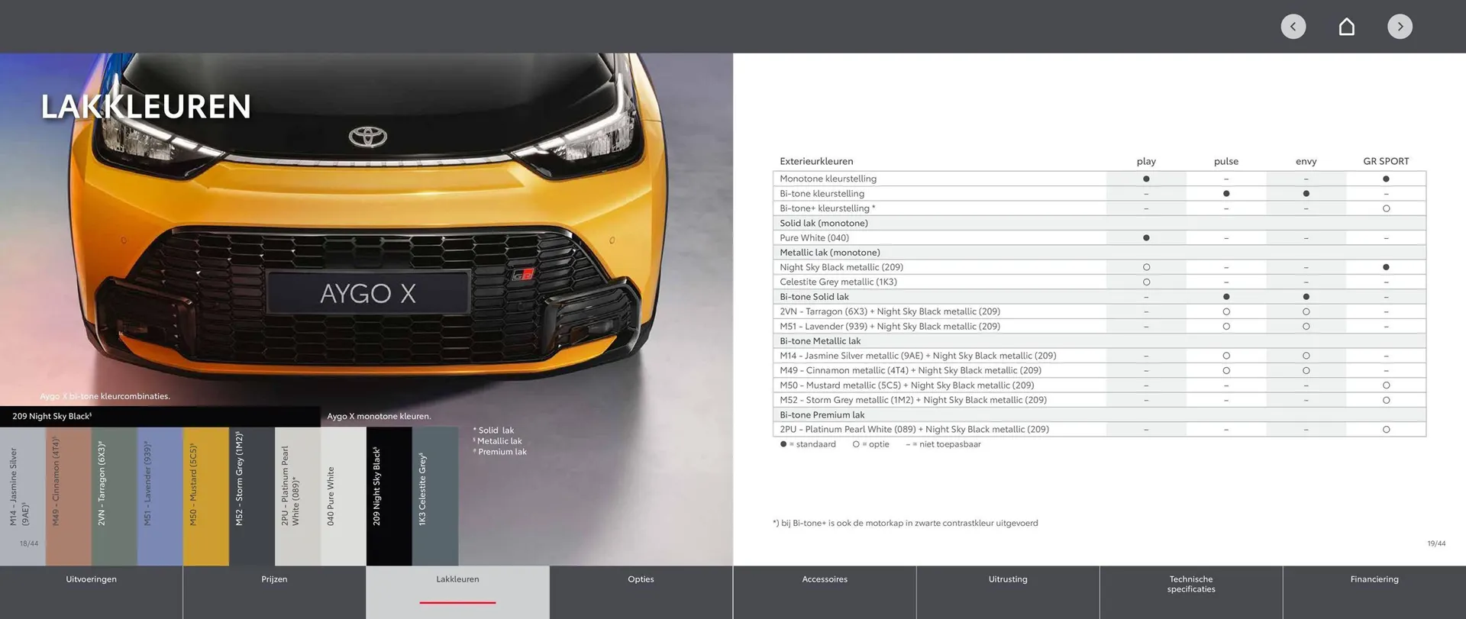Select the Lakkleuren tab
Image resolution: width=1466 pixels, height=619 pixels.
457,592
